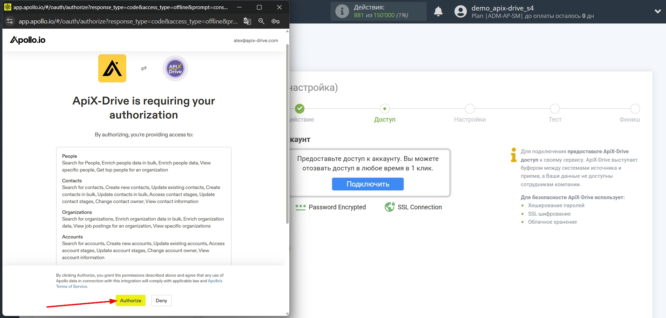Screen dimensions: 666x318
Task: Click the scroll down arrow in popup
Action: click(288, 314)
